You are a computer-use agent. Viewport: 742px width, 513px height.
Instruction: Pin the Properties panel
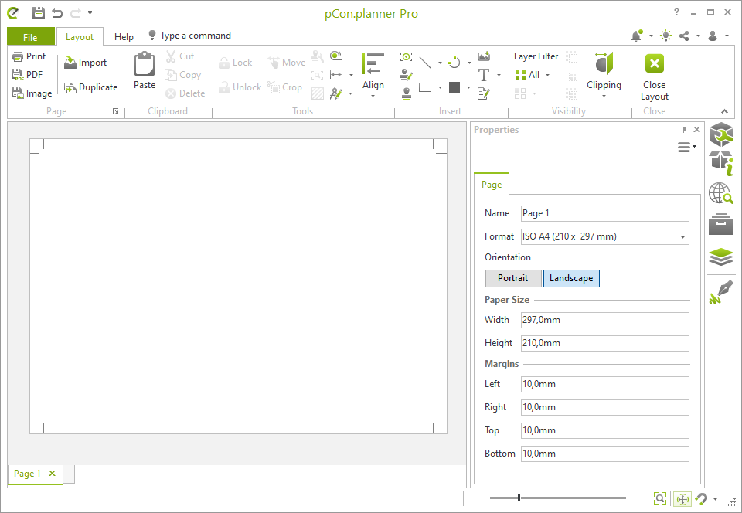(683, 130)
